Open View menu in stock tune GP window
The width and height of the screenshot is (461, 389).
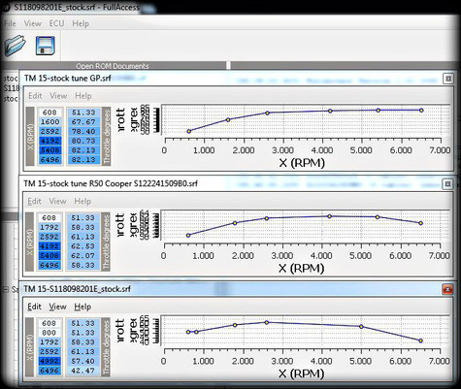coord(58,96)
